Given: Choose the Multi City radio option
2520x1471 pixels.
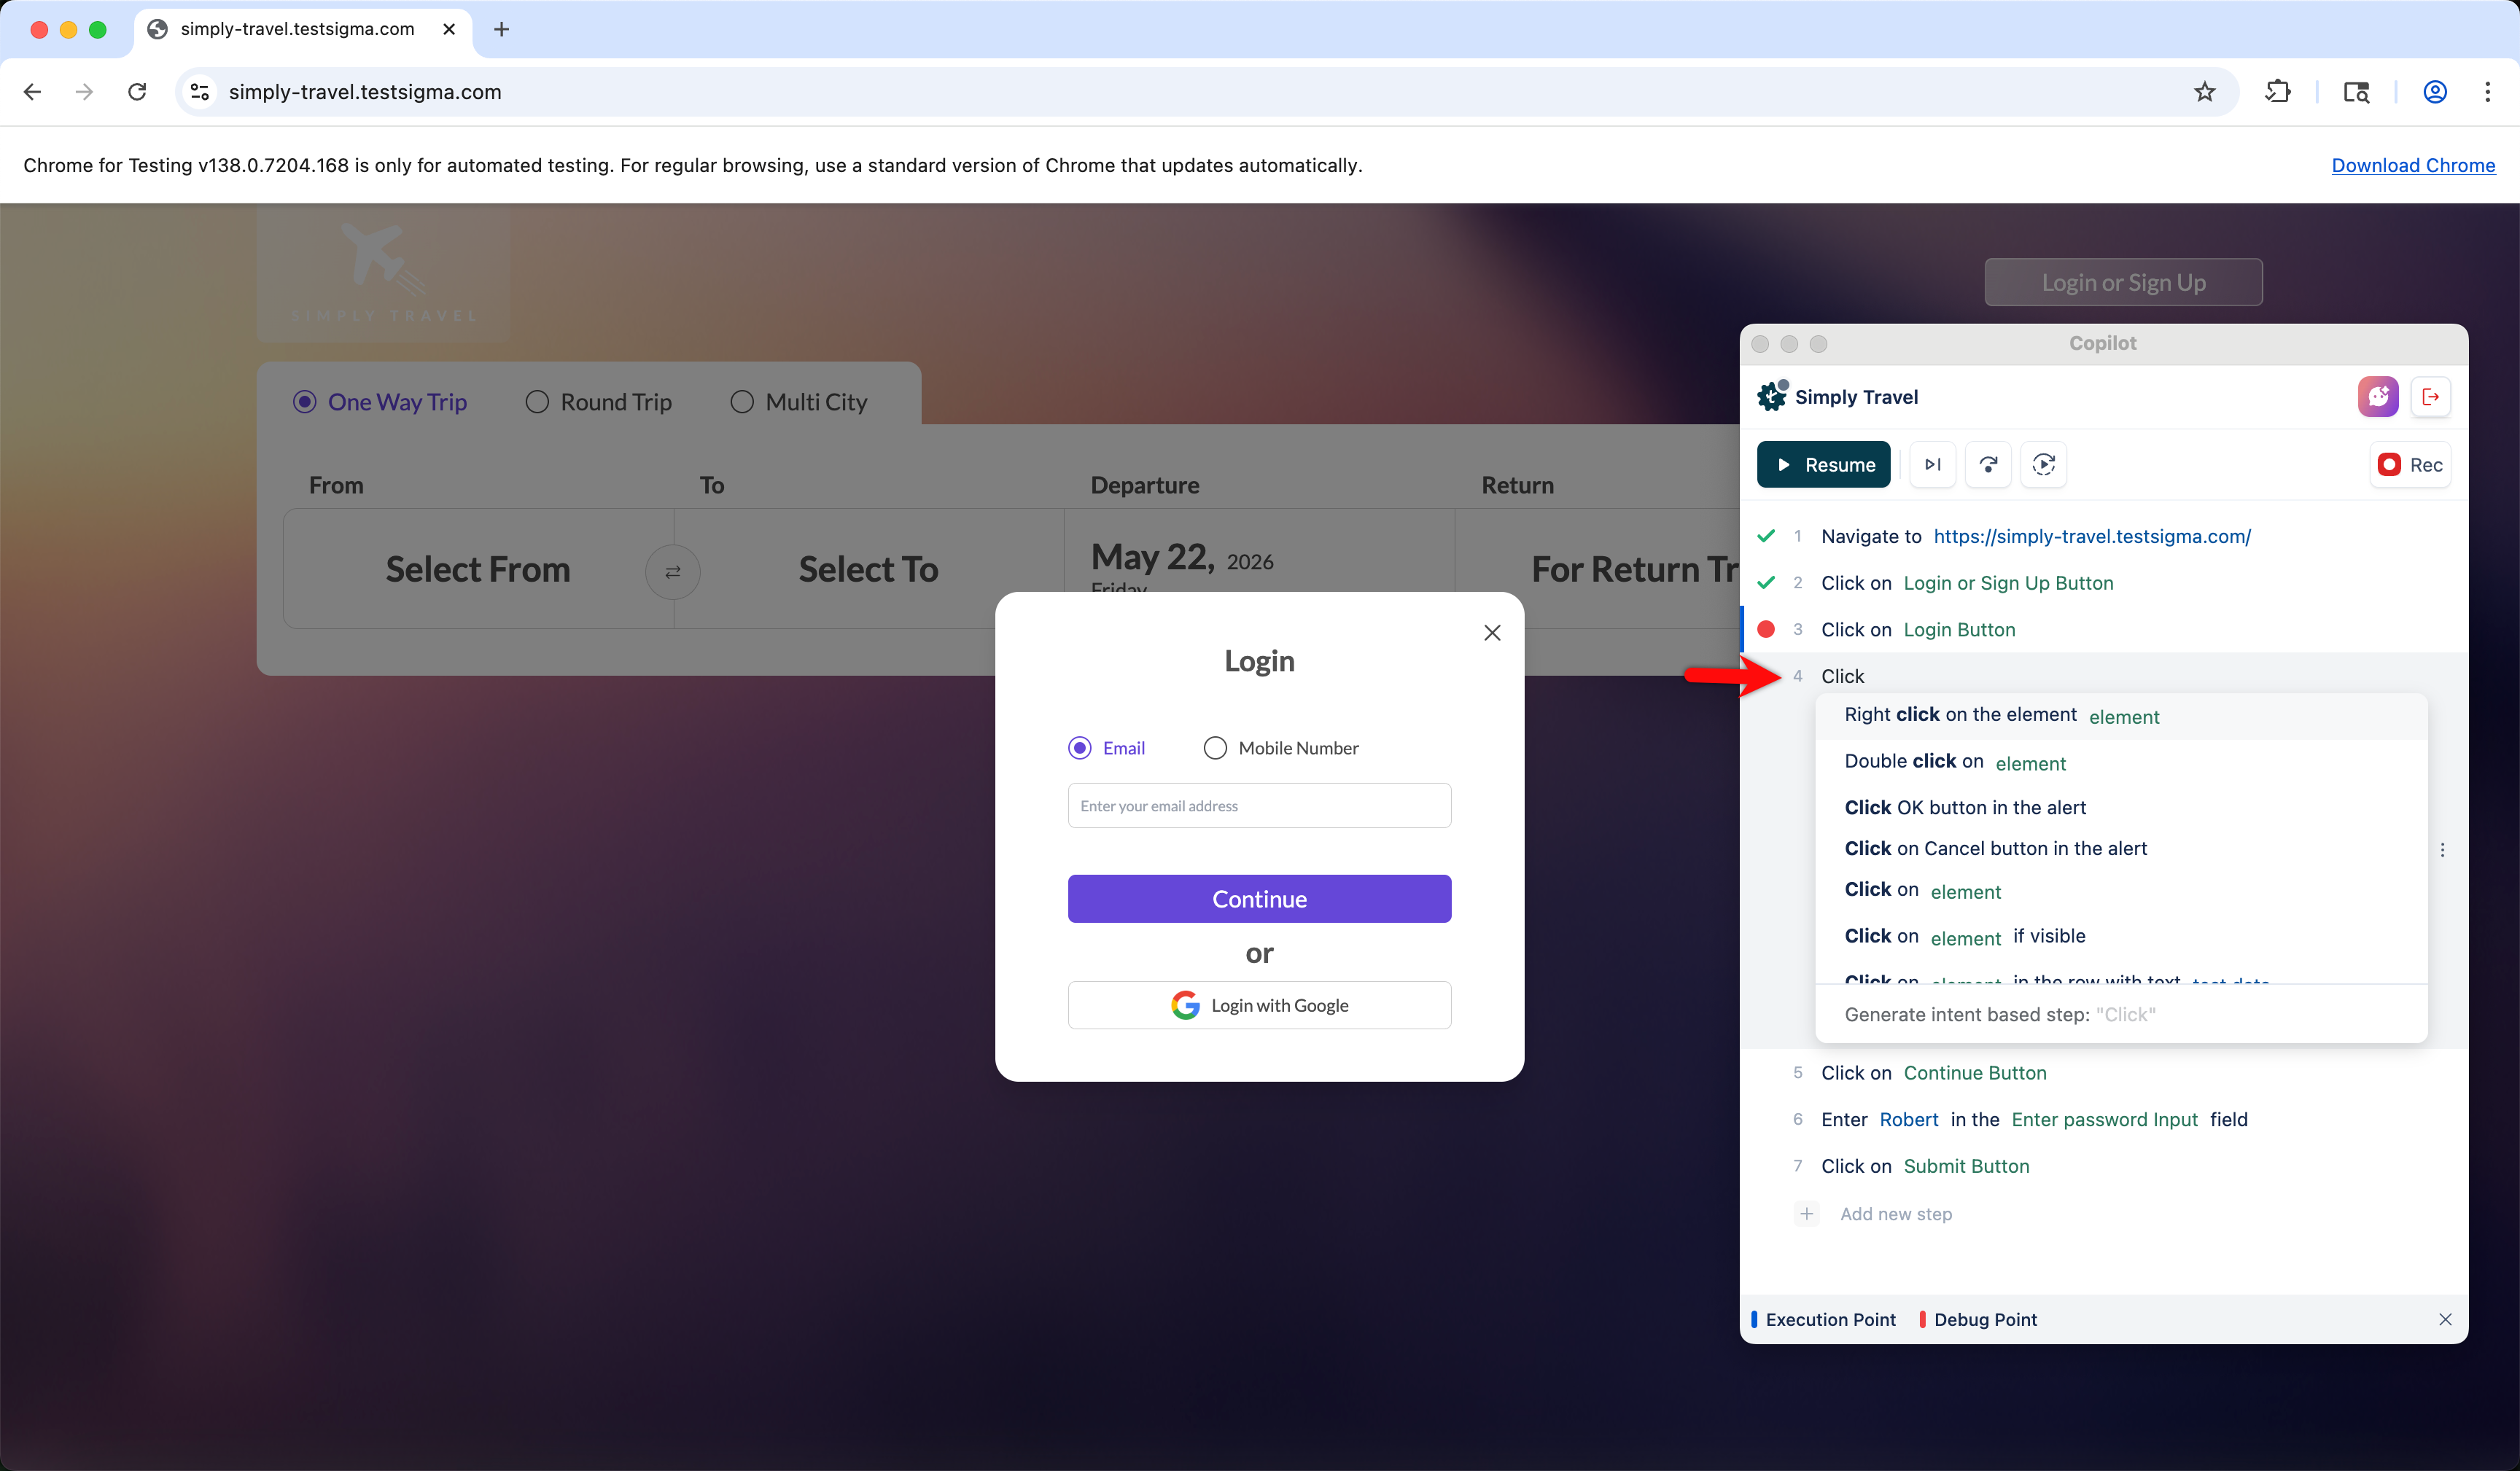Looking at the screenshot, I should tap(742, 402).
